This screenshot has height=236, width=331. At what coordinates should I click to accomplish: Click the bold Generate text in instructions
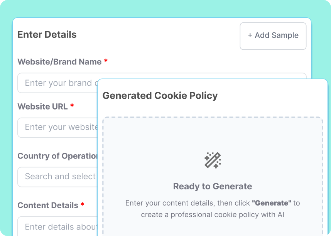271,203
